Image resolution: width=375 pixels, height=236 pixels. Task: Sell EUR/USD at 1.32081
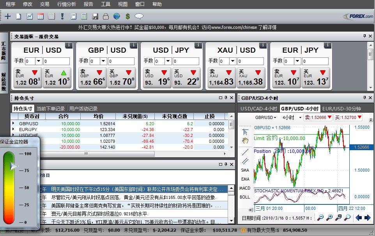(28, 78)
